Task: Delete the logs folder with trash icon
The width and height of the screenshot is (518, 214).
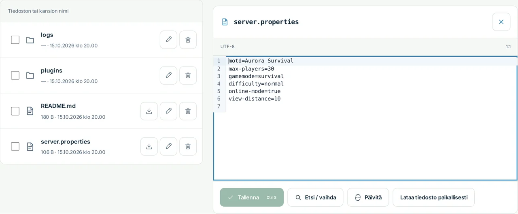Action: click(188, 40)
